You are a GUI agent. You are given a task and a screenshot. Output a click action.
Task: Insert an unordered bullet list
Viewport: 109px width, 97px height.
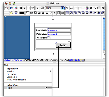(75, 8)
